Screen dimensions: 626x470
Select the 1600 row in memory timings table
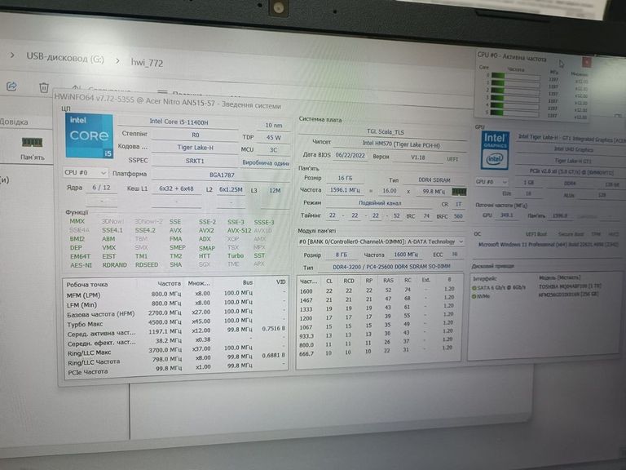coord(306,290)
